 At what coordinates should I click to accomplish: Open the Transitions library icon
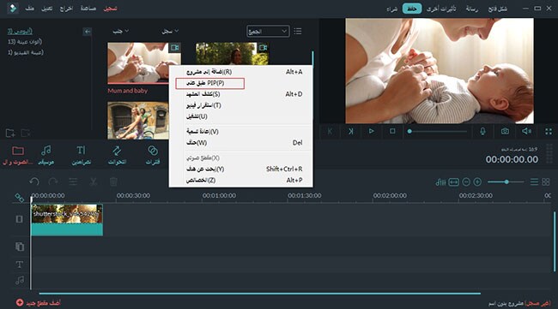[117, 155]
